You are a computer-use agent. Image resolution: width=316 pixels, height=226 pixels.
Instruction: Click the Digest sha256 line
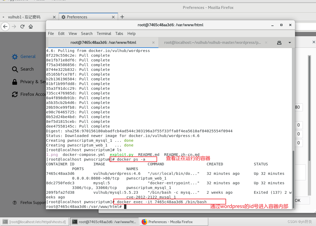point(139,131)
